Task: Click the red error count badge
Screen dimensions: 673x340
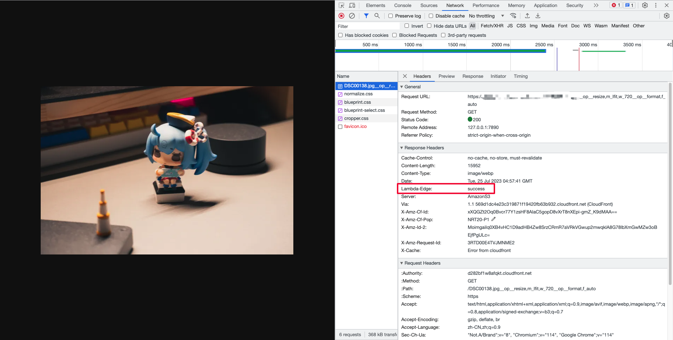Action: 616,5
